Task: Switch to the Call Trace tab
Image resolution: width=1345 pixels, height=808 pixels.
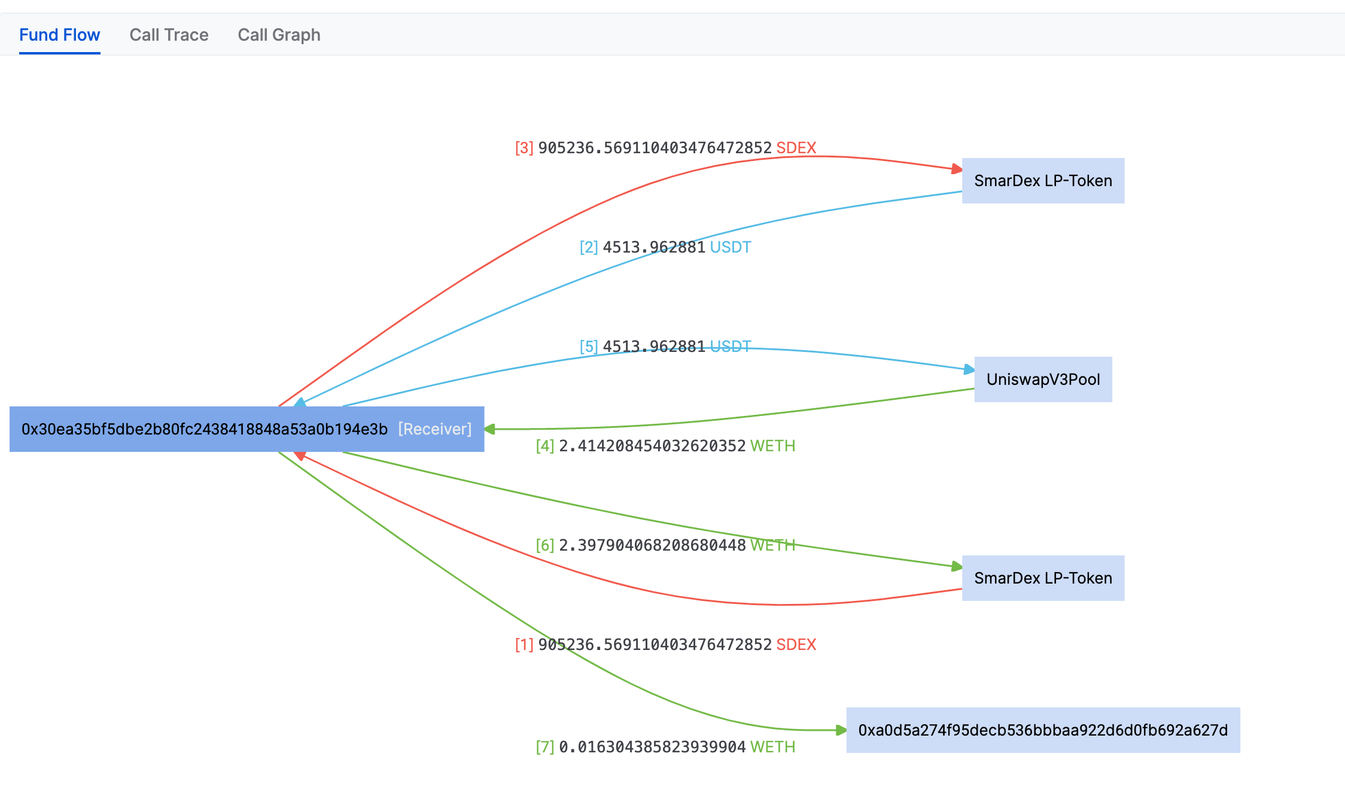Action: click(x=169, y=35)
